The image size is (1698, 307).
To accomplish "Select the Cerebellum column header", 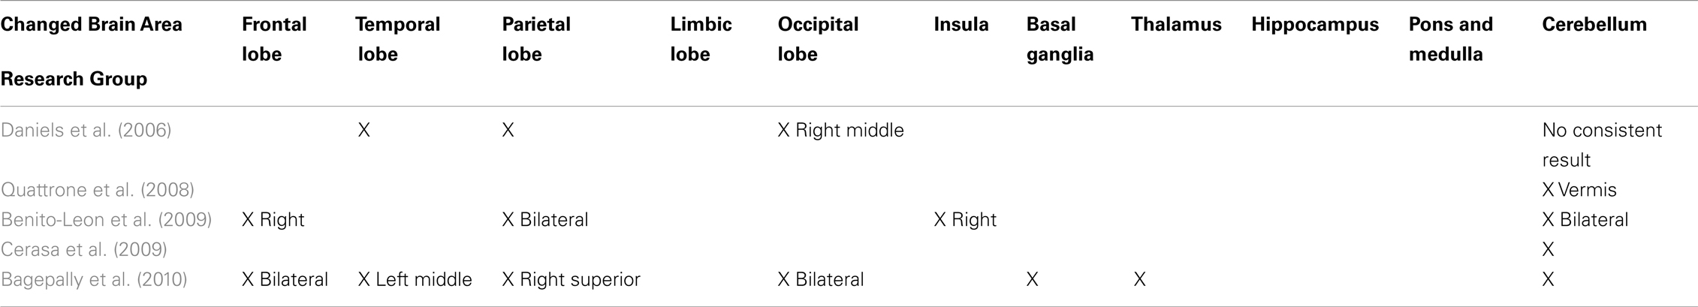I will [1594, 25].
